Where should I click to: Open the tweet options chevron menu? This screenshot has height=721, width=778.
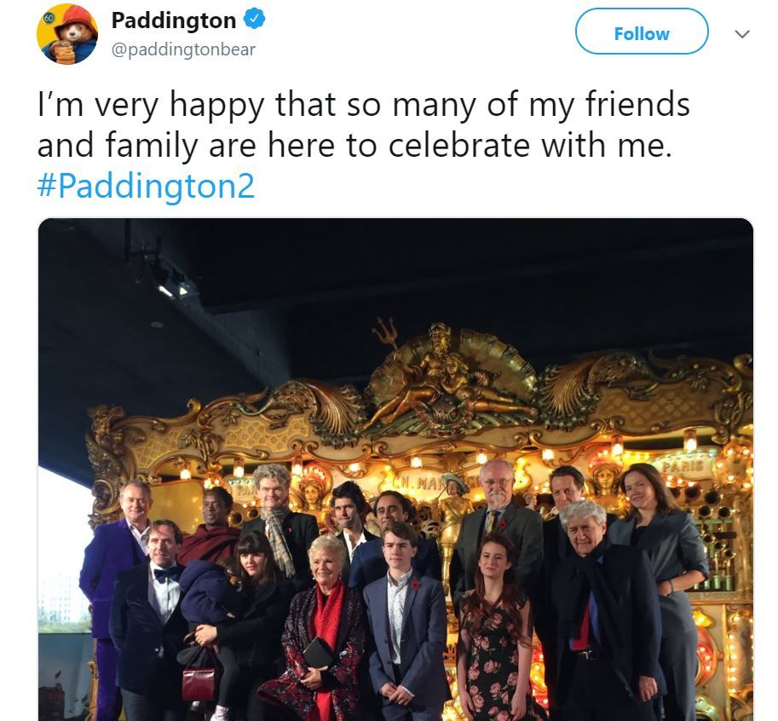pos(741,34)
